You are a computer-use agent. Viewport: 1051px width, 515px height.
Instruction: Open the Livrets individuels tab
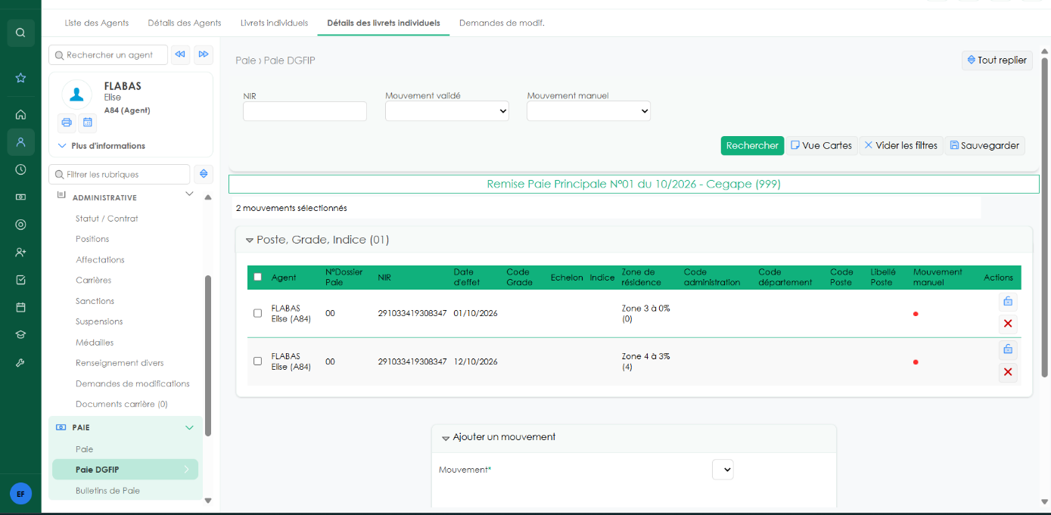pos(274,23)
